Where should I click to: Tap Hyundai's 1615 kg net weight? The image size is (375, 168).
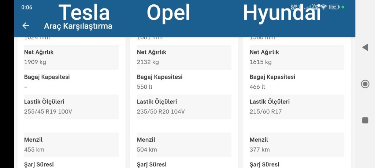(261, 62)
